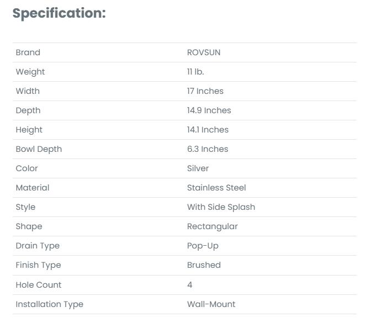Click the Width row label
366x328 pixels.
(28, 91)
